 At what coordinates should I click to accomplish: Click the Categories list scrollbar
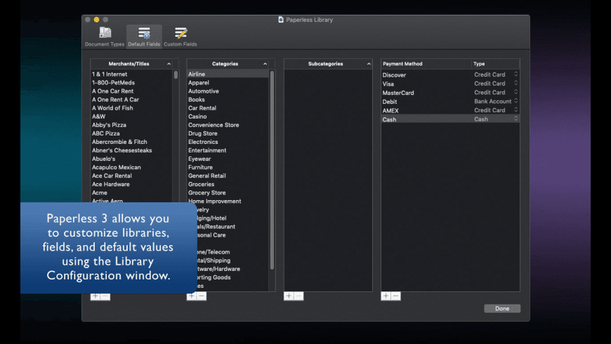pos(272,169)
